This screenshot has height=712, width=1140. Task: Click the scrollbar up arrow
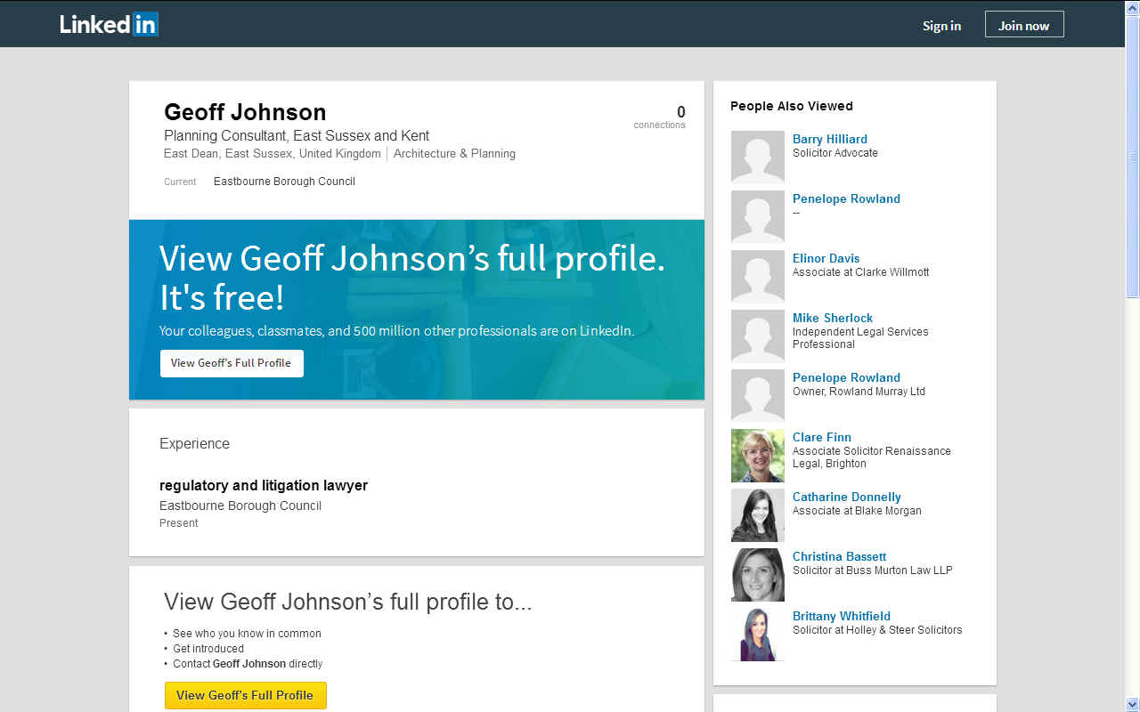click(1132, 8)
